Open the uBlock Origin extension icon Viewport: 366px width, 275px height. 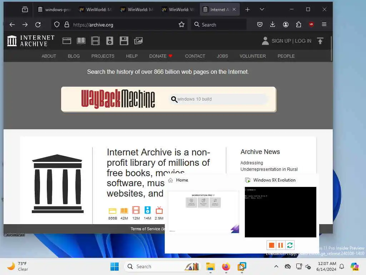coord(311,24)
